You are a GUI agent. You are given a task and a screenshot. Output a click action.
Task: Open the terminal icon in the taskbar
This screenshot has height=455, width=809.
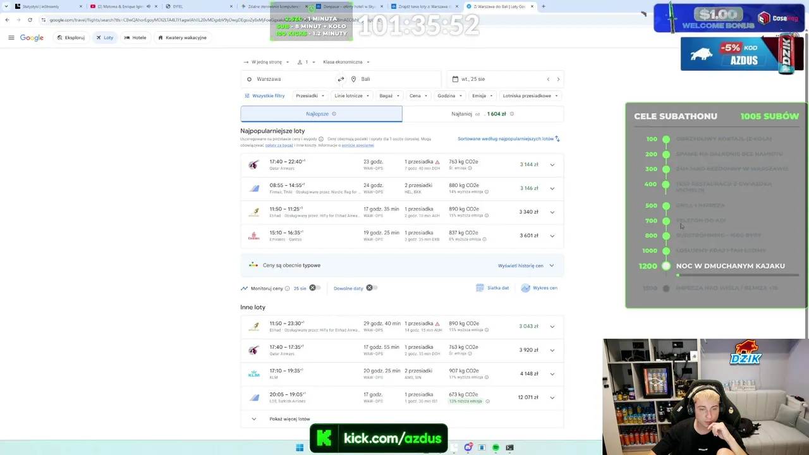[509, 447]
